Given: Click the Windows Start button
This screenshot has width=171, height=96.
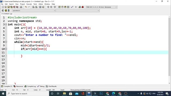Looking at the screenshot, I should (x=3, y=94).
